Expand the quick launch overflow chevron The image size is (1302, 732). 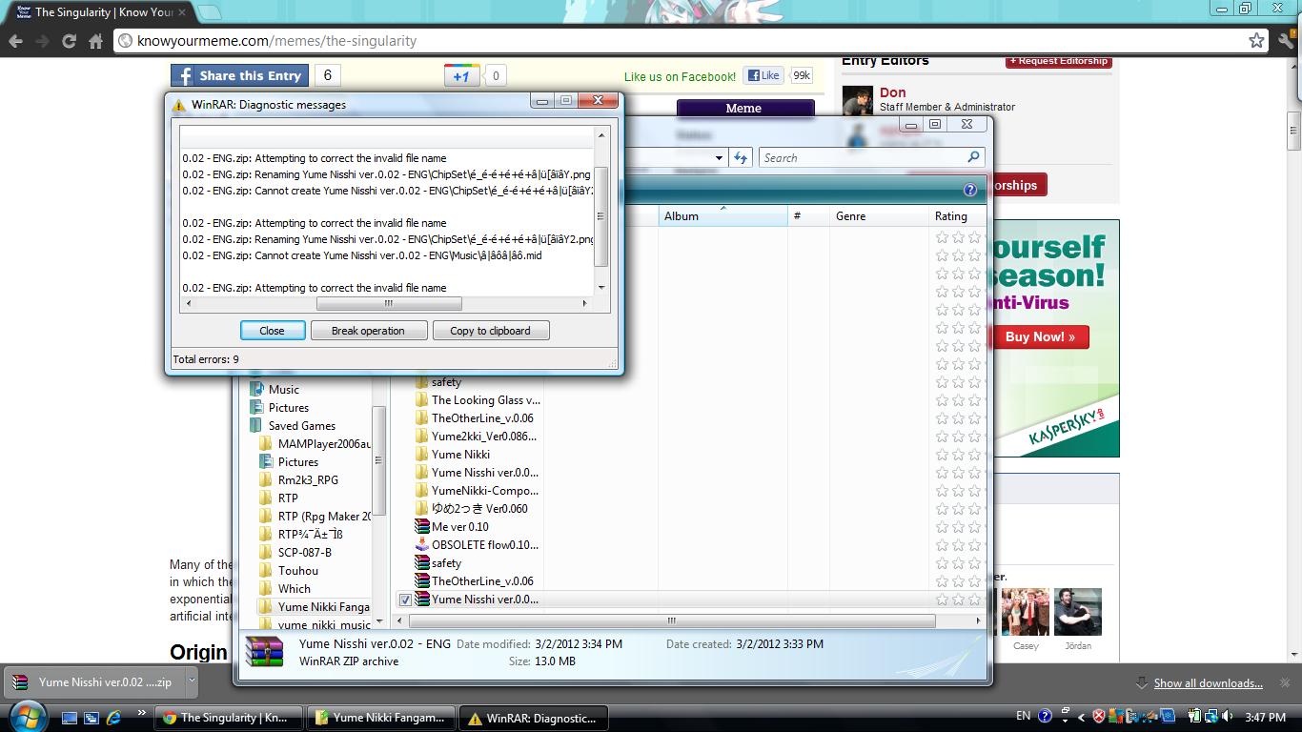(142, 713)
